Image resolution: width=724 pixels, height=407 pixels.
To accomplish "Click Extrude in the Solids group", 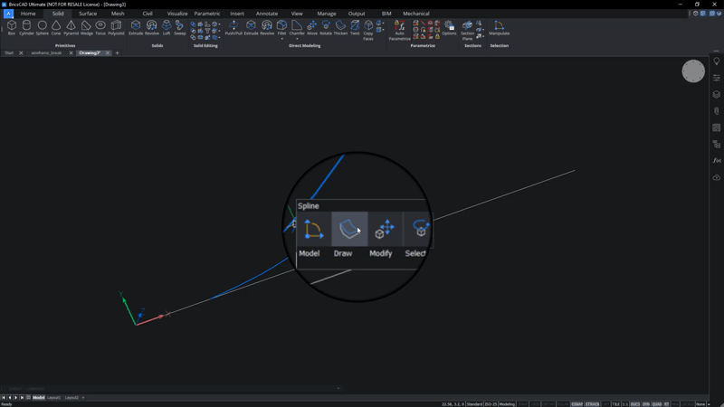I will pyautogui.click(x=136, y=27).
